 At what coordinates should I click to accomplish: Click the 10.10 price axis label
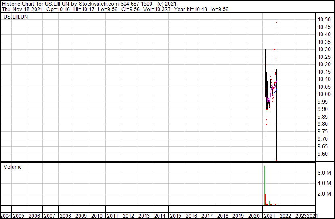pyautogui.click(x=324, y=79)
